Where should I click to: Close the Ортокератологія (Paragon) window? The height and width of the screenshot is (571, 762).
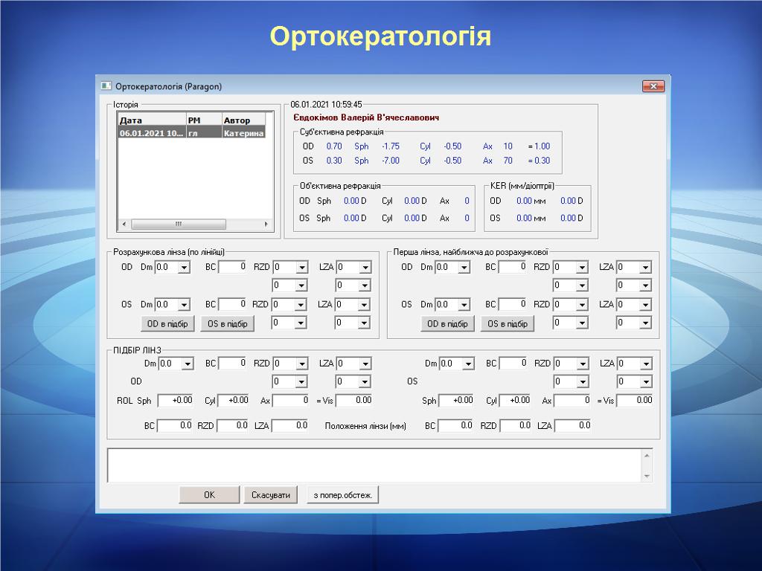tap(653, 86)
